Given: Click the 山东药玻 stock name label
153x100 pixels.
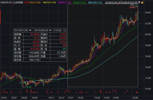Looking at the screenshot, I should 18,2.
